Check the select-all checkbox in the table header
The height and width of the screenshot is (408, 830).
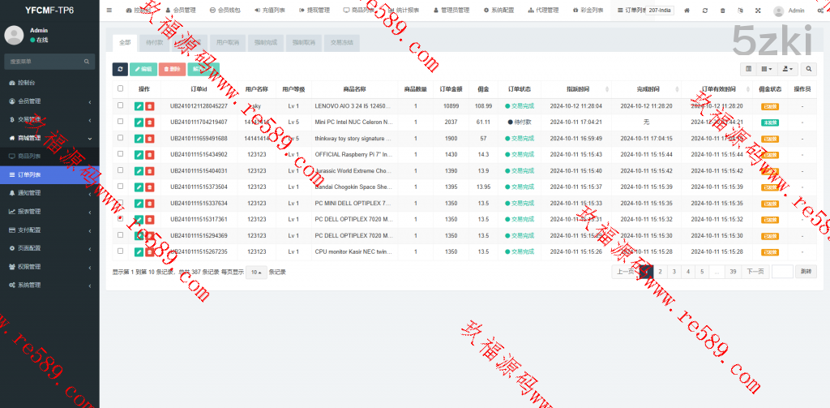[x=121, y=89]
